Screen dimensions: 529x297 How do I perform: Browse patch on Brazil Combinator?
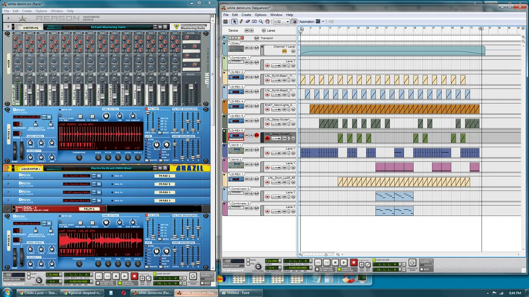click(160, 168)
